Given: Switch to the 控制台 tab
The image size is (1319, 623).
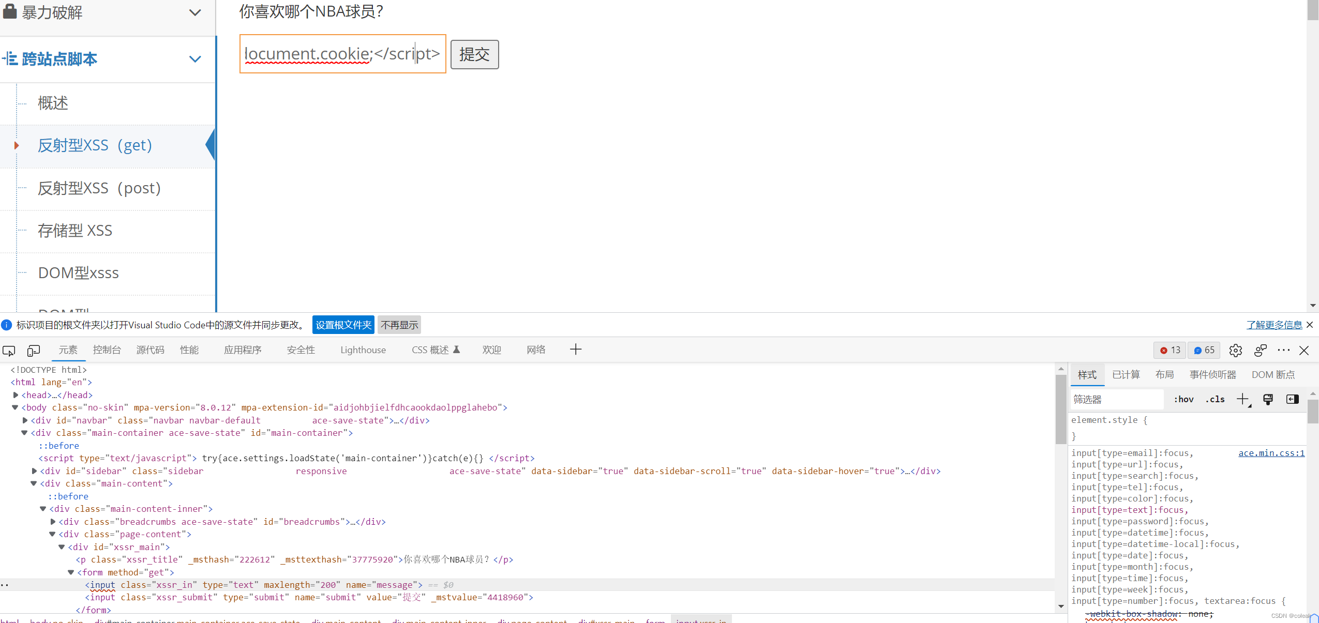Looking at the screenshot, I should click(x=107, y=350).
